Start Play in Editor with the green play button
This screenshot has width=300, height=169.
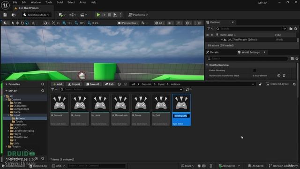tap(98, 15)
